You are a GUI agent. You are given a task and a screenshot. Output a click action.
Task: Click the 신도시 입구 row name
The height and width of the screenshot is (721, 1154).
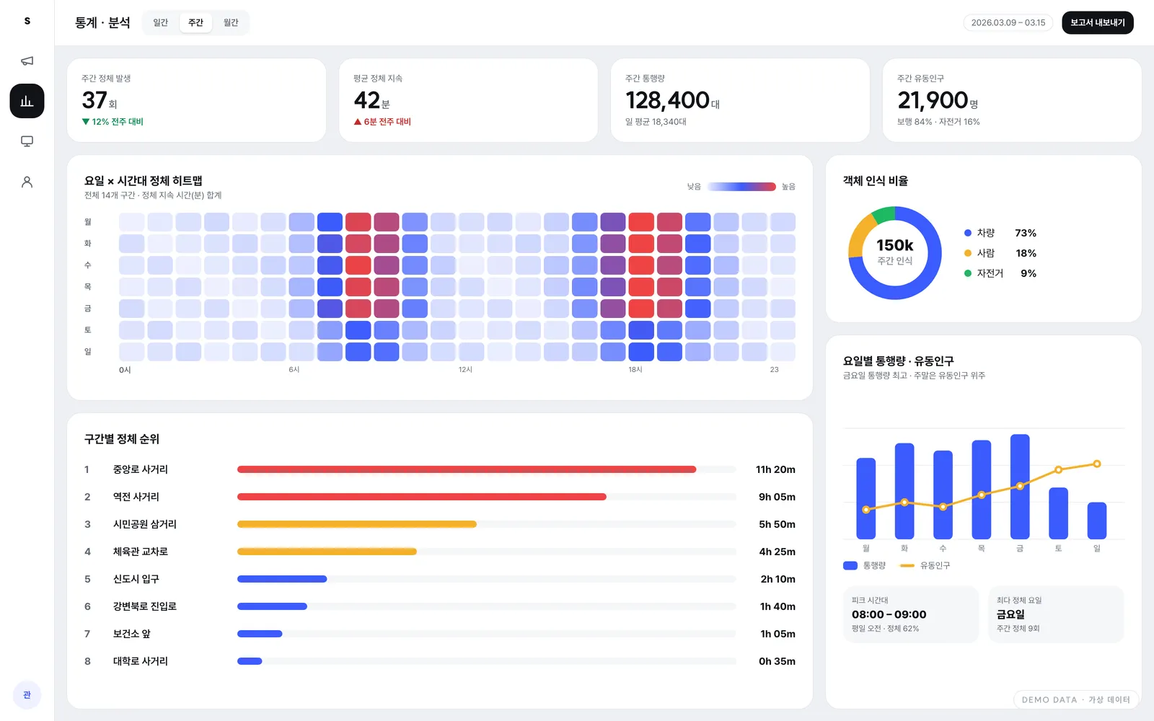click(x=136, y=579)
